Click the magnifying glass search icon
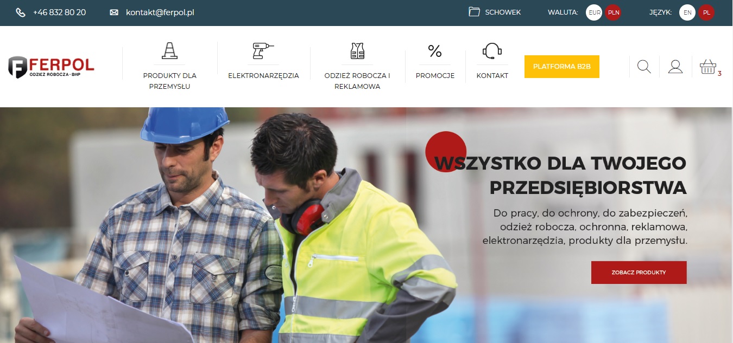Screen dimensions: 733x343 644,67
